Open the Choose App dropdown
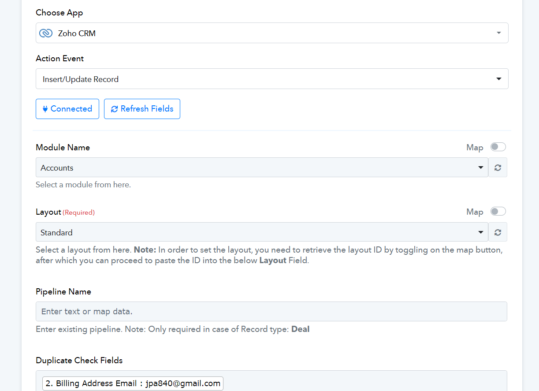539x391 pixels. pyautogui.click(x=272, y=33)
